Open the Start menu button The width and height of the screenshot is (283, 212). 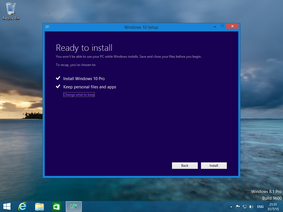tap(7, 206)
